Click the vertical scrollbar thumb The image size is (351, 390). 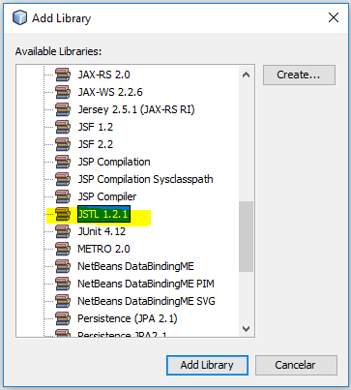pyautogui.click(x=246, y=236)
